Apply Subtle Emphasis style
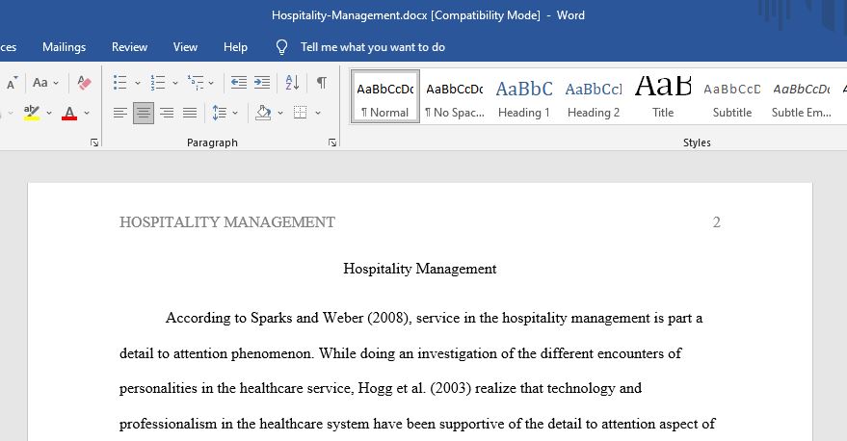Screen dimensions: 847x441 click(801, 97)
